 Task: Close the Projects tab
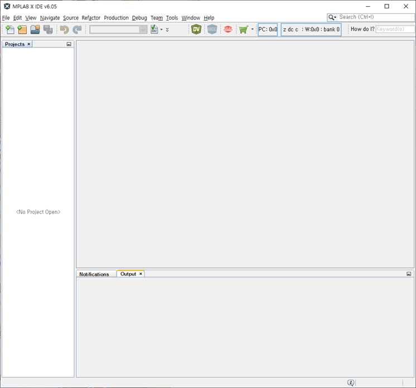[x=29, y=44]
